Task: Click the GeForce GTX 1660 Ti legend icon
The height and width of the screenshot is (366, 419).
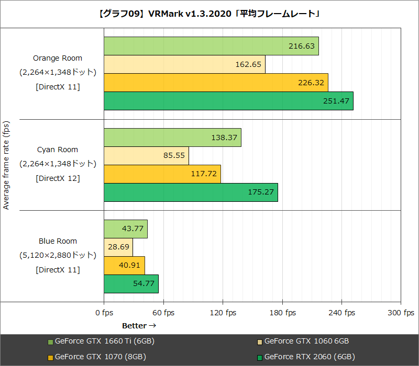Action: [51, 341]
